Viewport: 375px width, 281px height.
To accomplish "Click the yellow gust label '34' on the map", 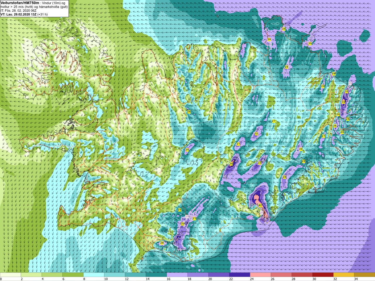I will coord(335,126).
